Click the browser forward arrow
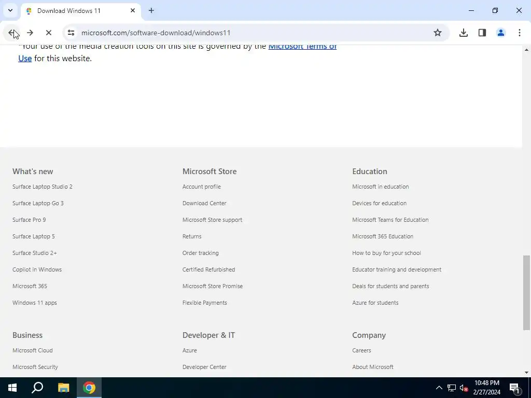The height and width of the screenshot is (398, 531). coord(30,33)
